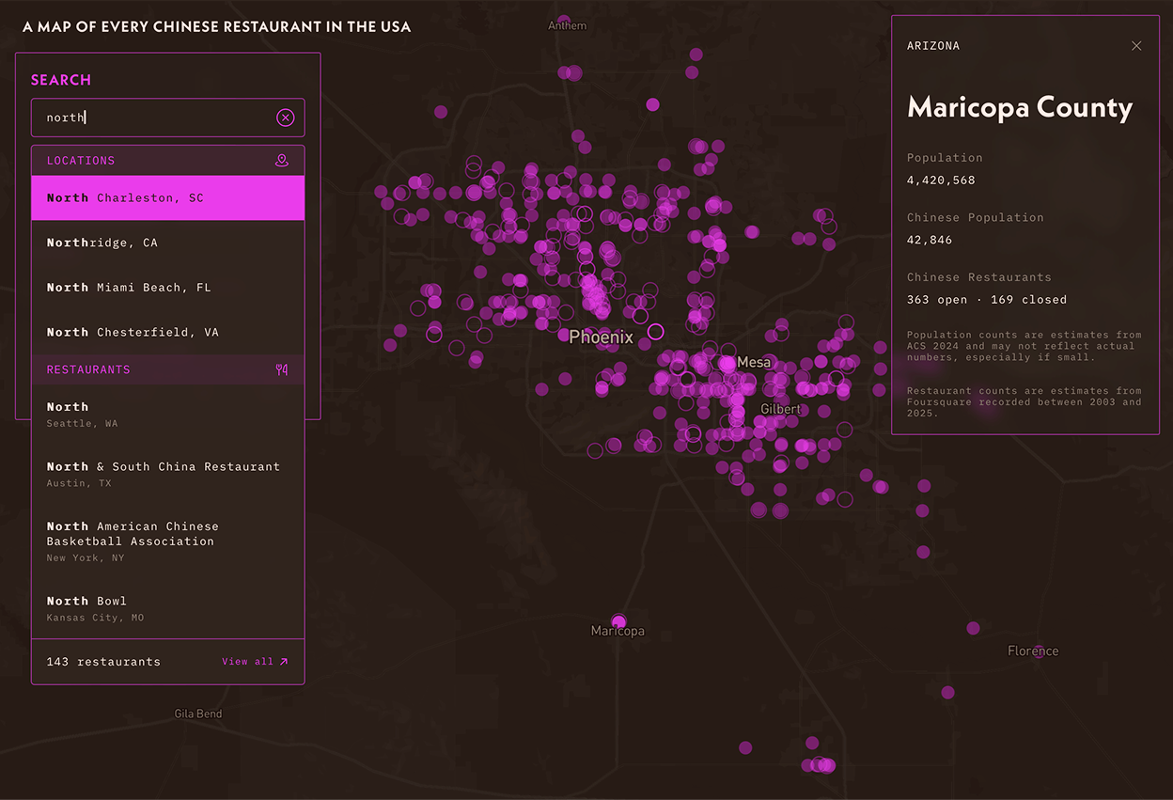1173x800 pixels.
Task: Clear the search field with the X icon
Action: point(285,118)
